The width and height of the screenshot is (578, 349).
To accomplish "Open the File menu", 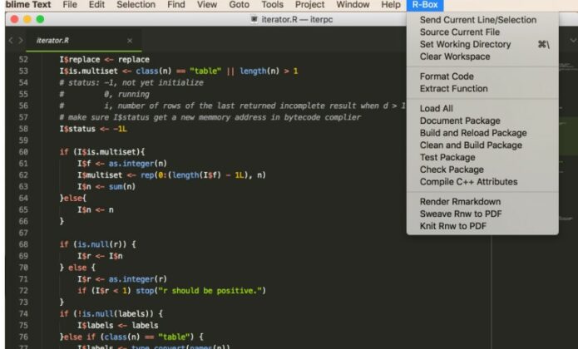I will (x=70, y=5).
